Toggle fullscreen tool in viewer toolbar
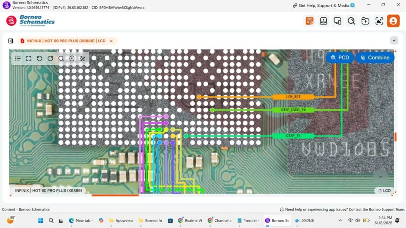Image resolution: width=406 pixels, height=228 pixels. pos(29,59)
